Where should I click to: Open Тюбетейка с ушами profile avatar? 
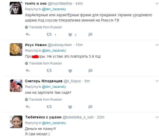tap(16, 122)
